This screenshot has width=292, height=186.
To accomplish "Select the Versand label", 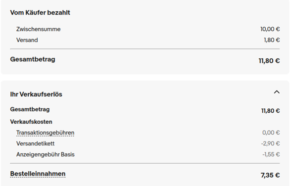I will coord(27,40).
